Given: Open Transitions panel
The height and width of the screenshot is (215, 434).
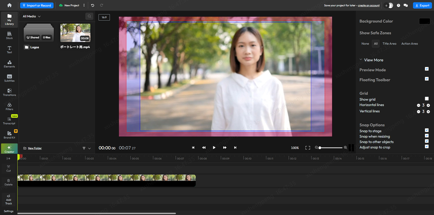Looking at the screenshot, I should [10, 92].
